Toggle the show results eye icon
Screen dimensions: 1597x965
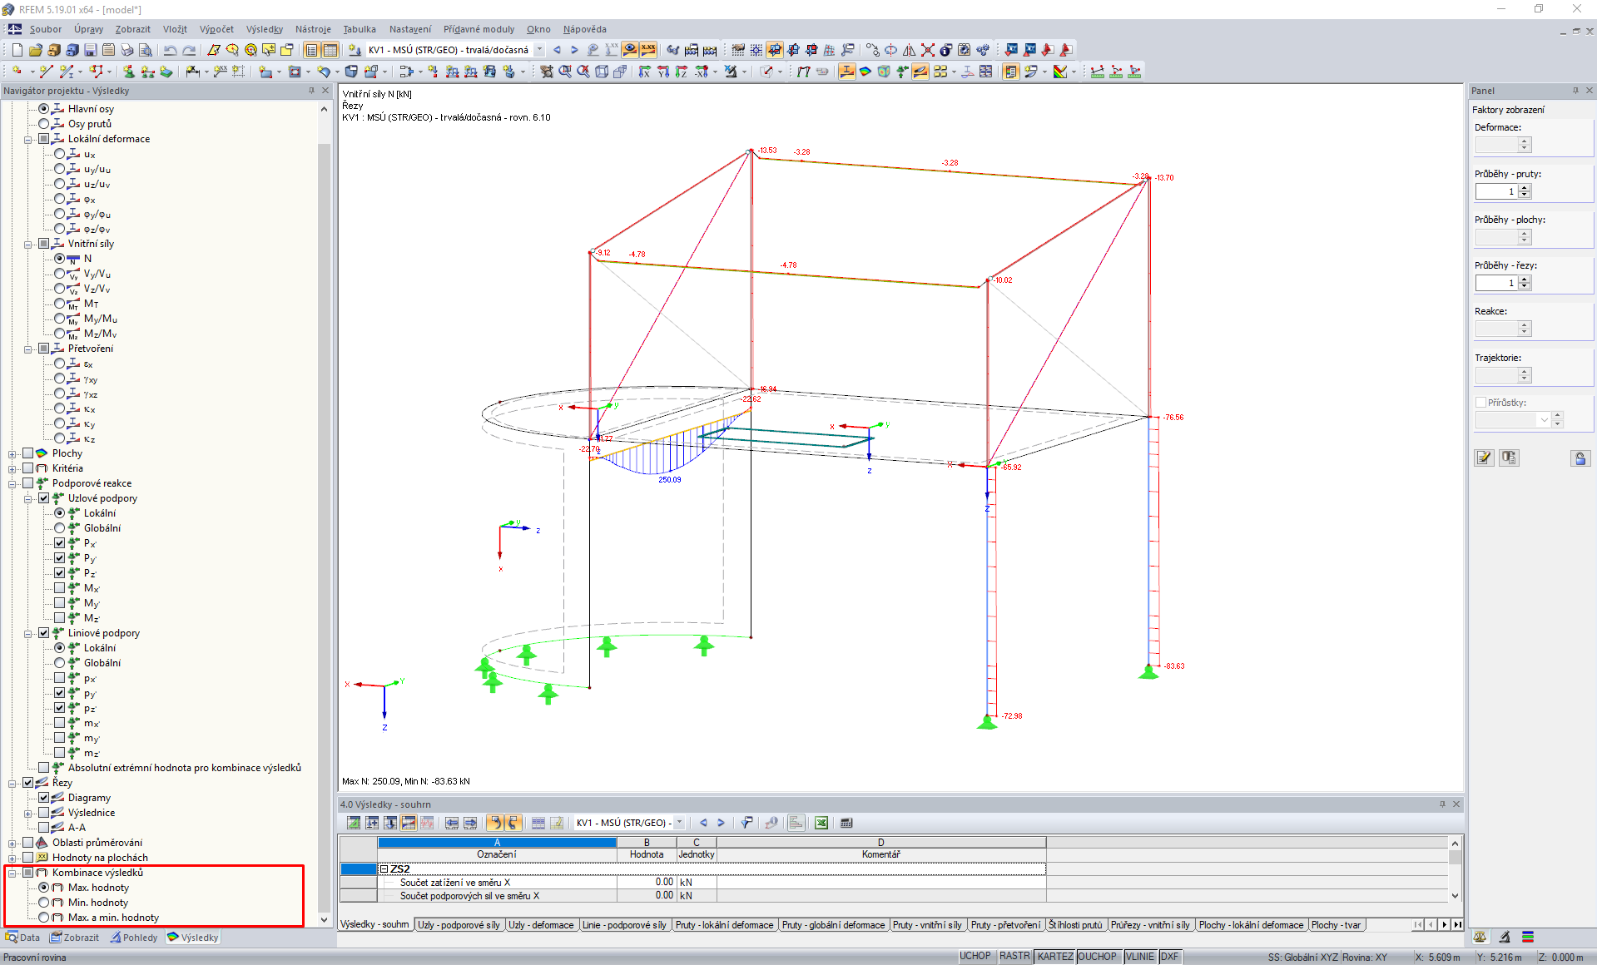point(630,50)
